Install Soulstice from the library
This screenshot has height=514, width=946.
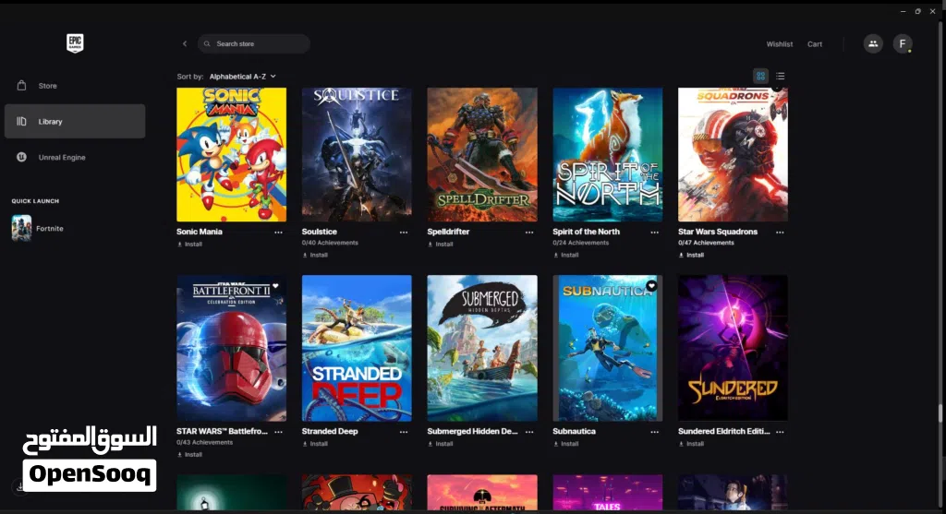(x=315, y=255)
